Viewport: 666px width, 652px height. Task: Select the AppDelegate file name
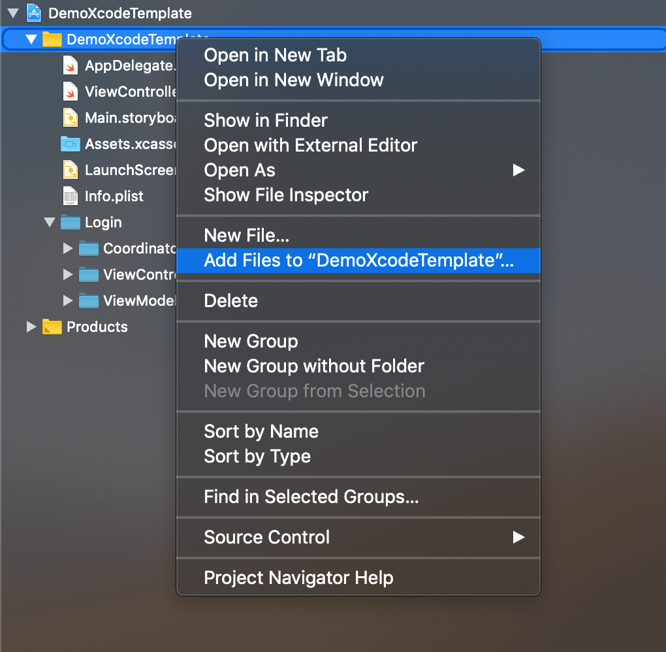pyautogui.click(x=130, y=65)
